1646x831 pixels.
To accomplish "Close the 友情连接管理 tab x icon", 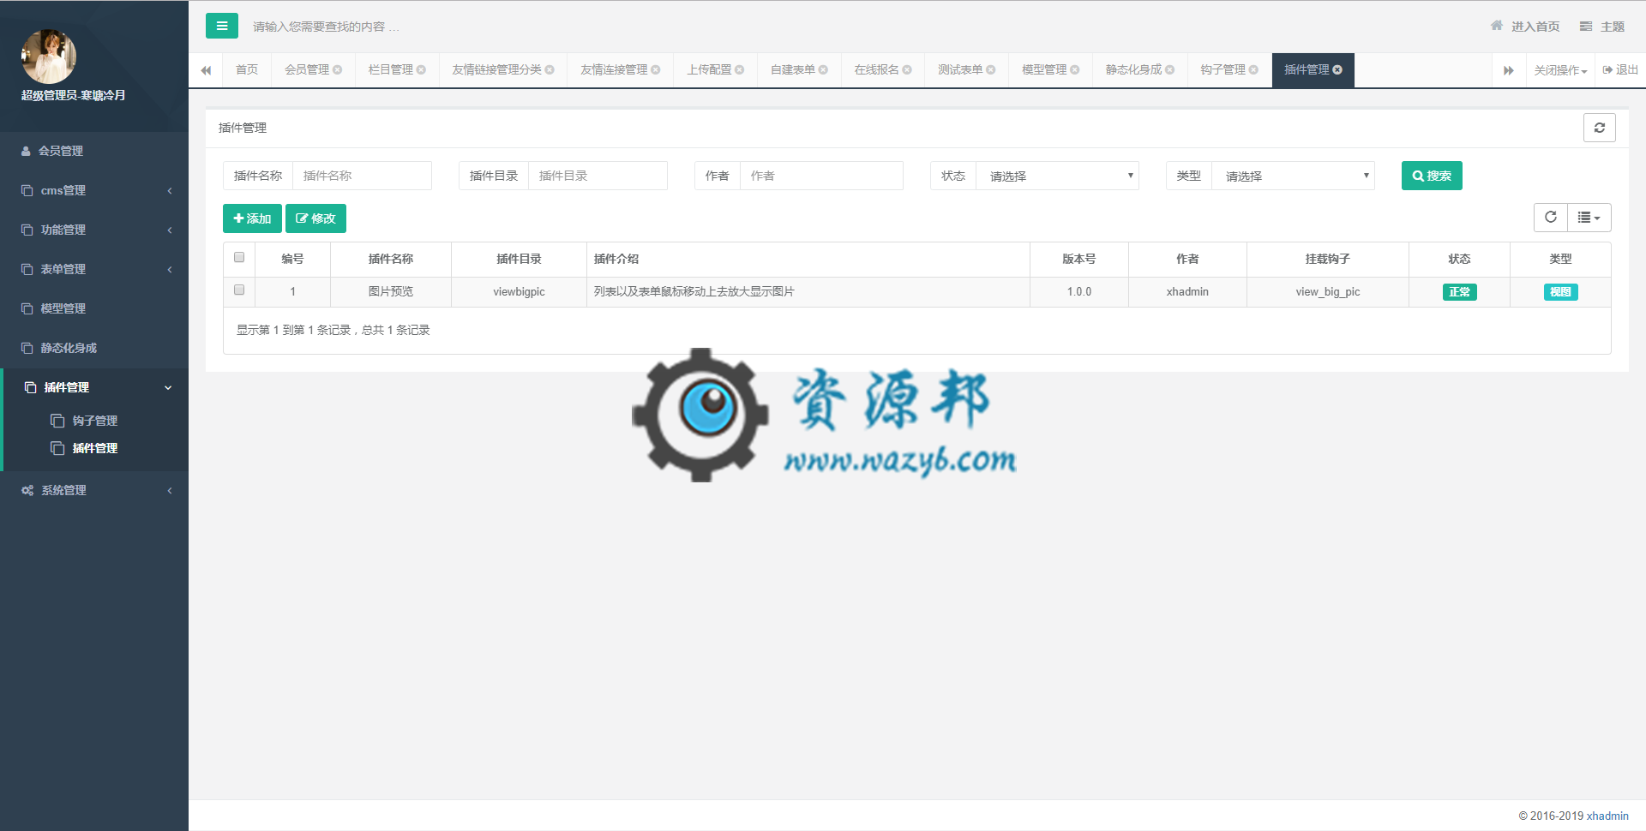I will [656, 69].
